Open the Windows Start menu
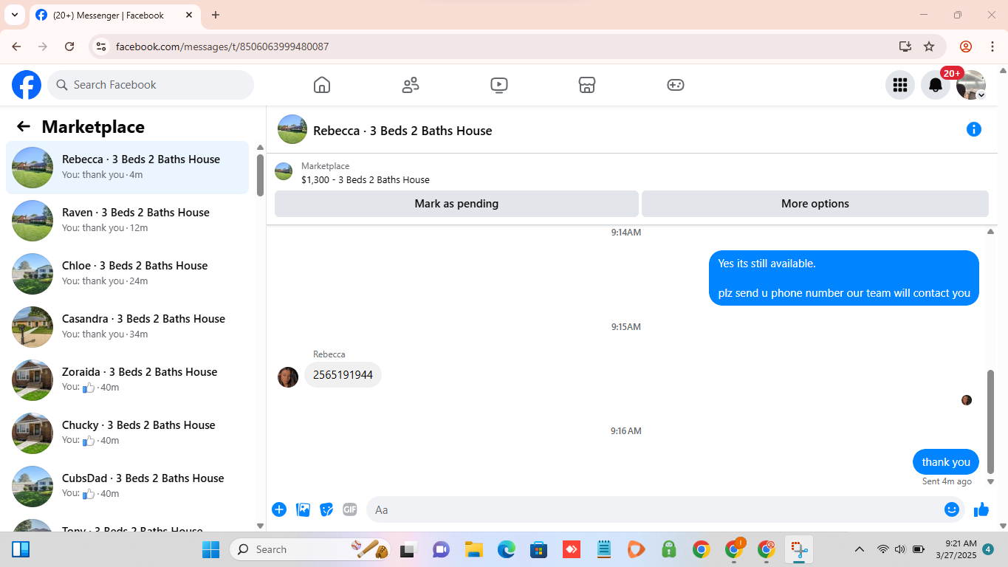This screenshot has height=567, width=1008. click(x=210, y=549)
